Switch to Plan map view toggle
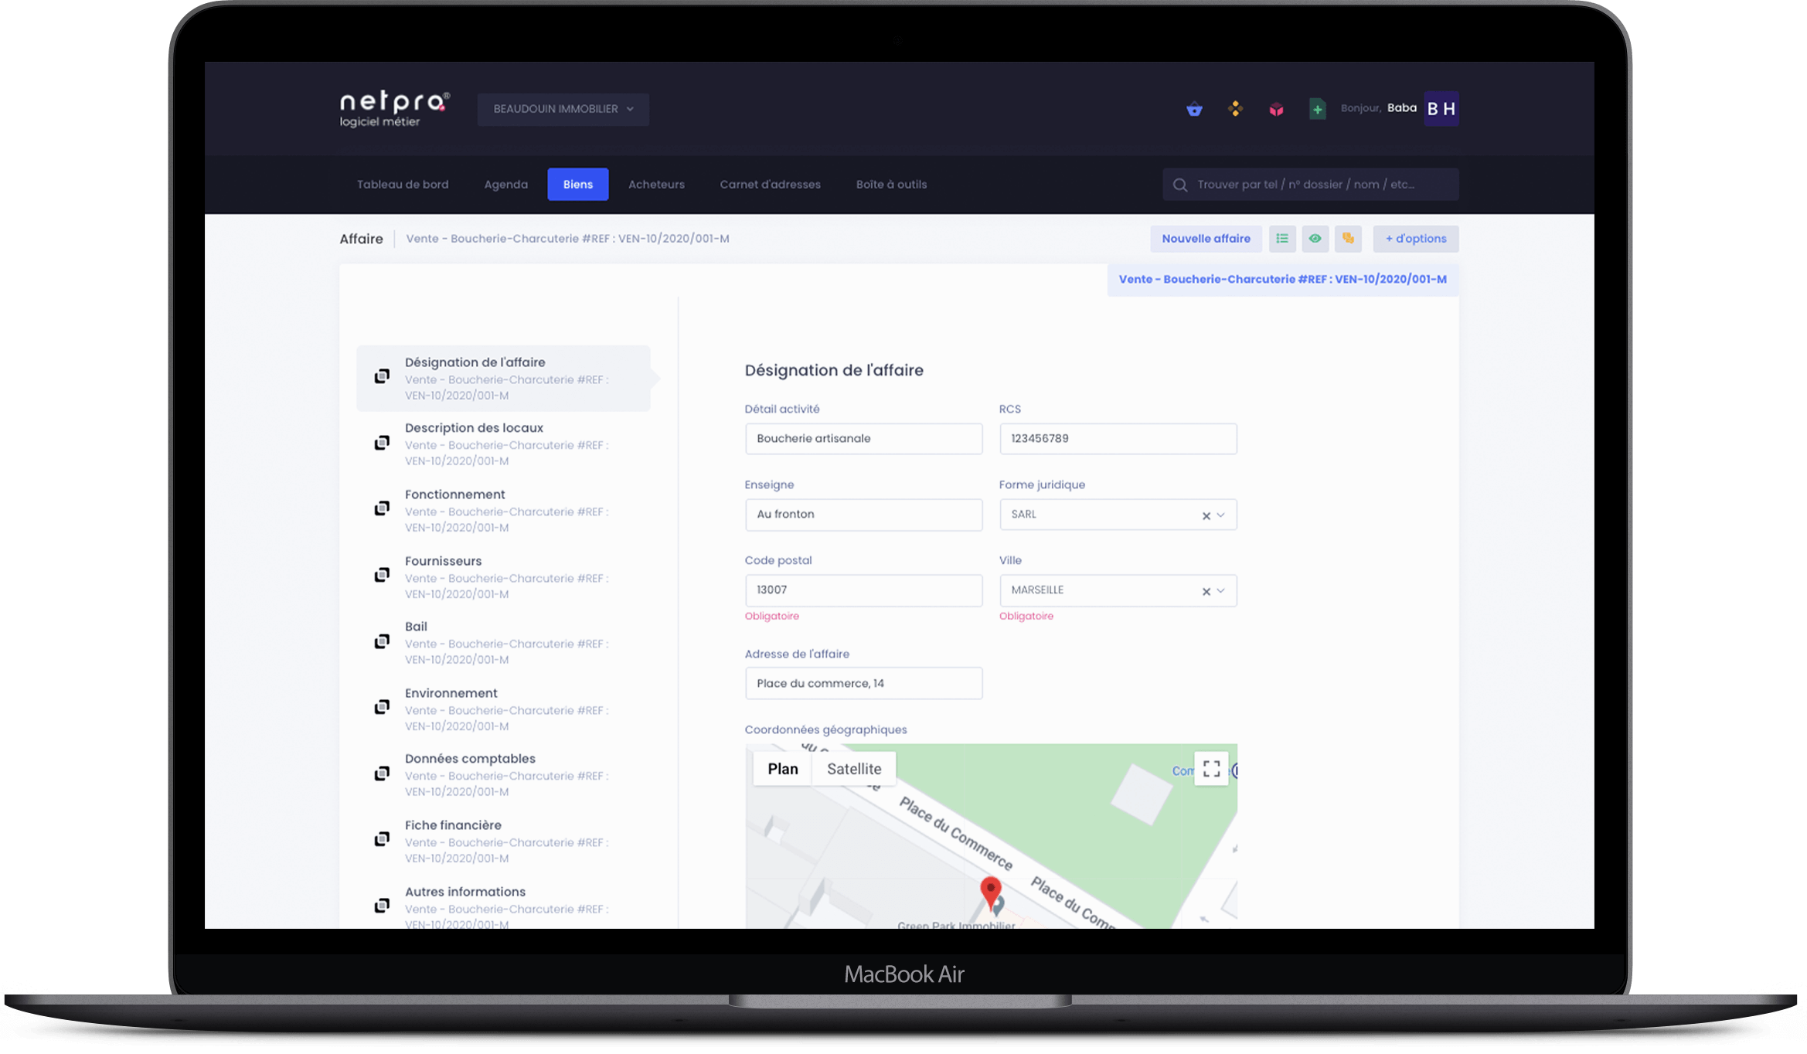 pyautogui.click(x=782, y=768)
